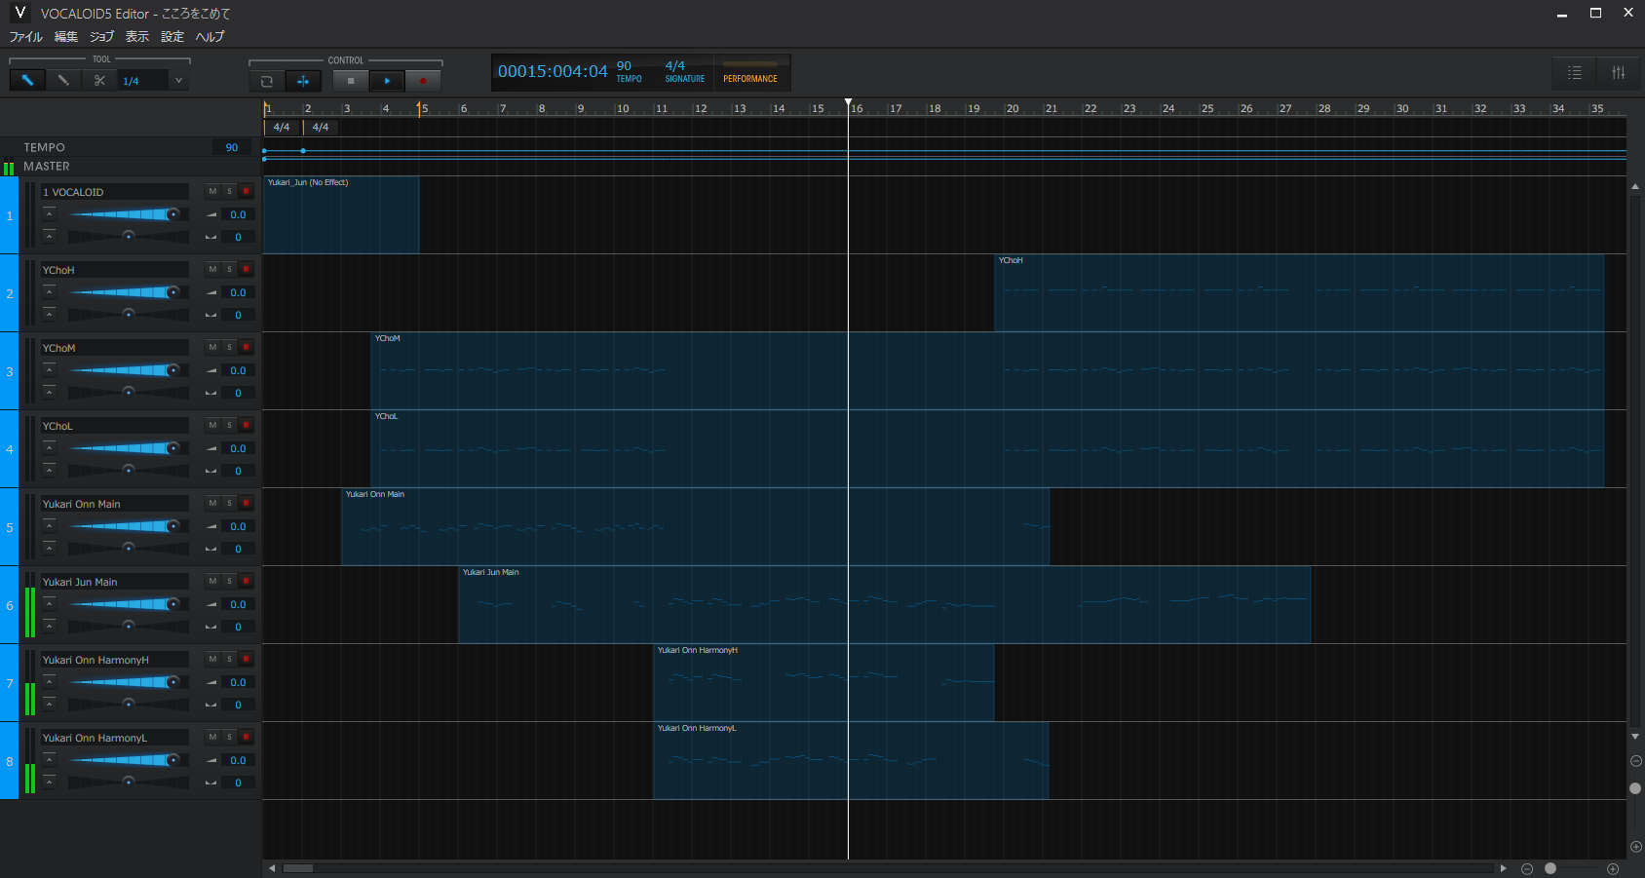Screen dimensions: 1645x878
Task: Select the Yukari_Jun (No Effect) part
Action: (341, 214)
